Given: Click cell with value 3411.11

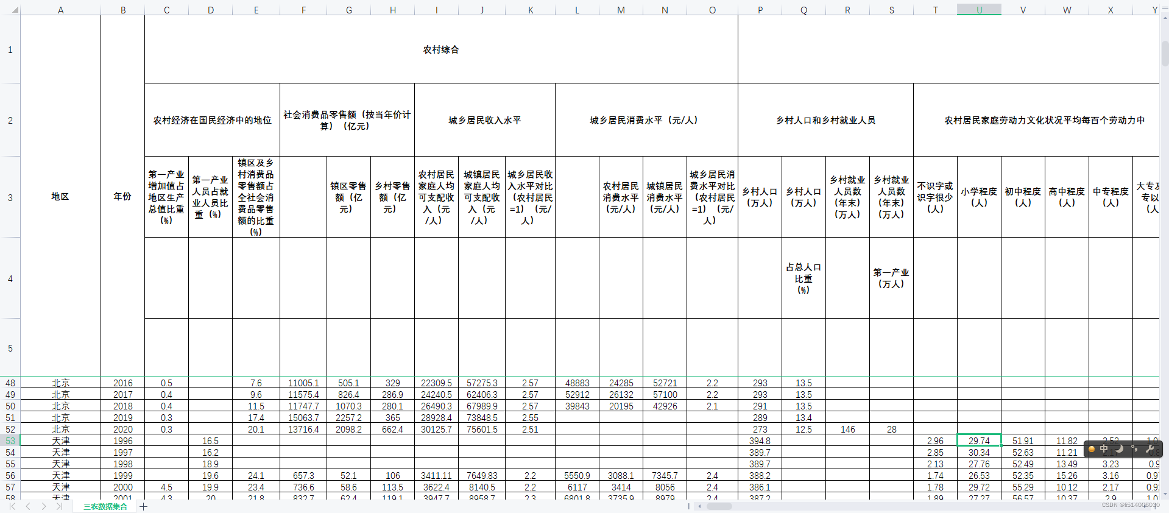Looking at the screenshot, I should 436,475.
